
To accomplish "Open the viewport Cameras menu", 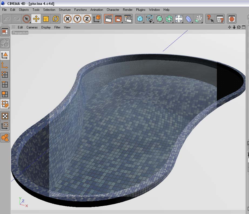I will click(32, 27).
